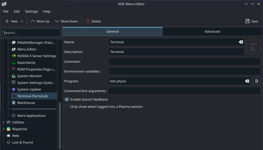Viewport: 263px width, 150px height.
Task: Click into the Search field
Action: pyautogui.click(x=31, y=33)
